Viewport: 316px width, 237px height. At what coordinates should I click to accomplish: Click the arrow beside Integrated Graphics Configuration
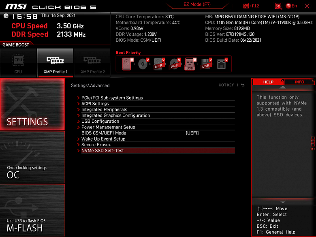pyautogui.click(x=79, y=115)
